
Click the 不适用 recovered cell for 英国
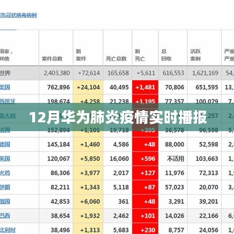175,159
